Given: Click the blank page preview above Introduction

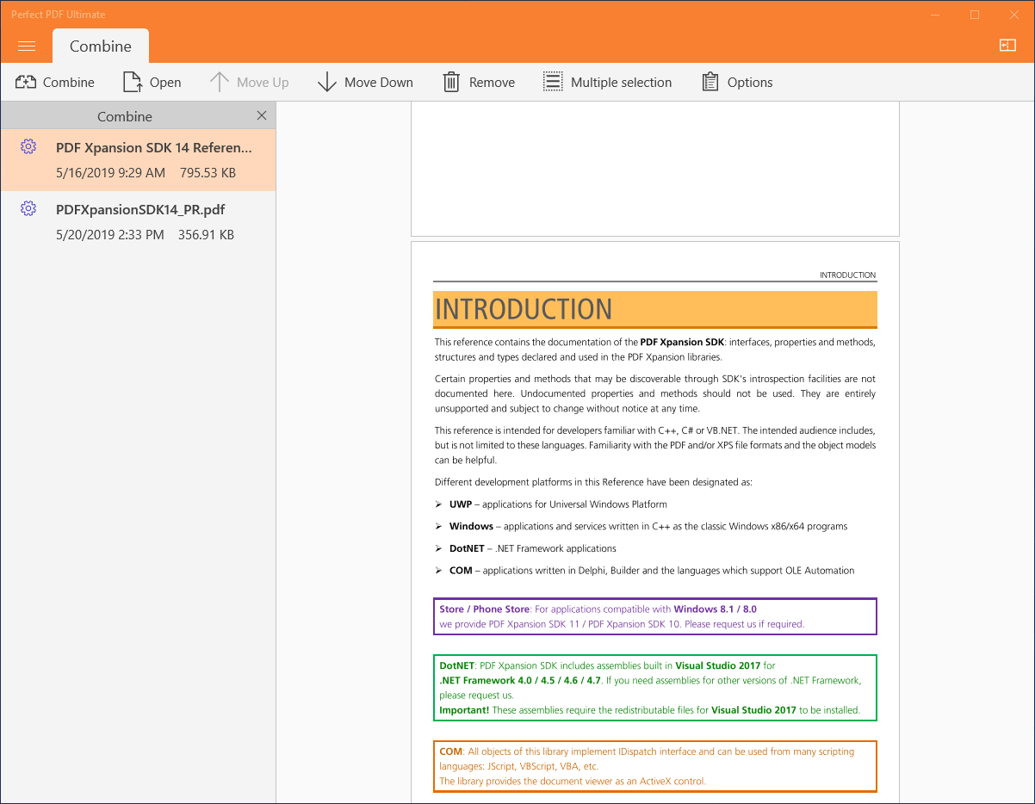Looking at the screenshot, I should (x=655, y=169).
